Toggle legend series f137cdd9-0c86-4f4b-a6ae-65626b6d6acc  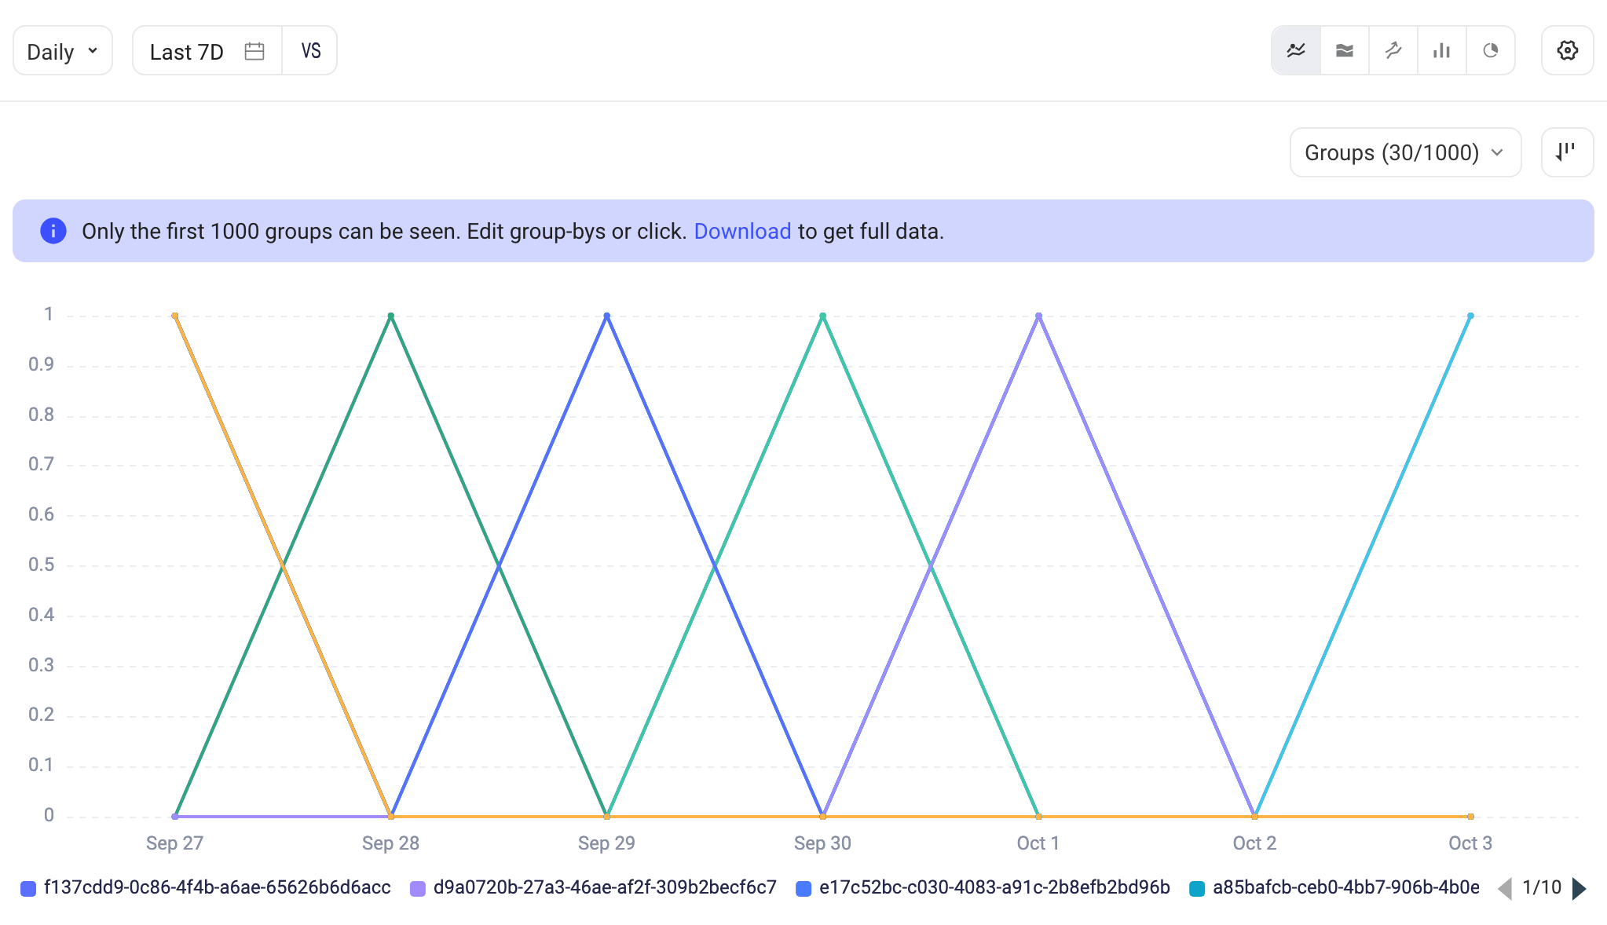(206, 888)
